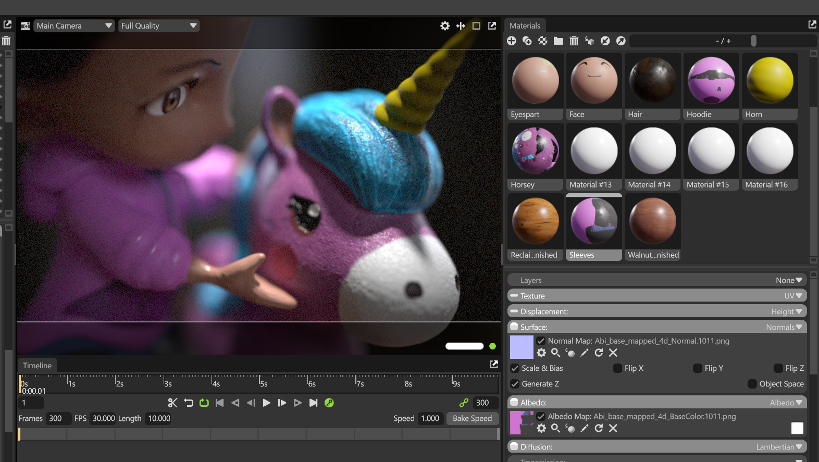Click the viewport split icon
Viewport: 819px width, 462px height.
(461, 26)
